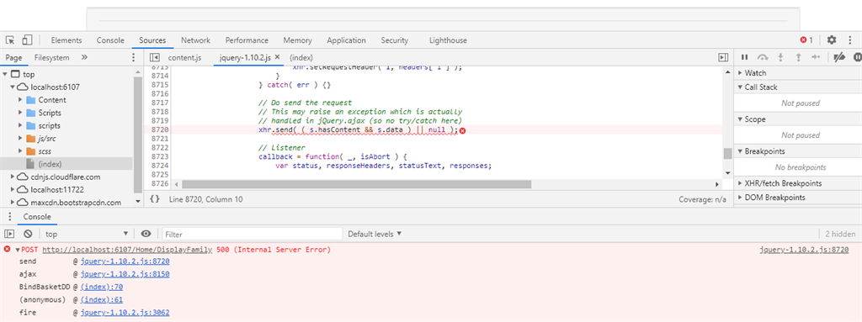This screenshot has height=322, width=862.
Task: Expand the Content folder
Action: (x=20, y=100)
